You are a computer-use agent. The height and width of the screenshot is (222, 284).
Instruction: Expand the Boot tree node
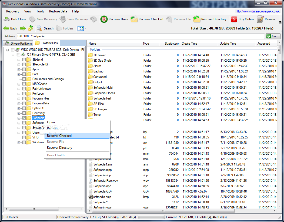(19, 74)
